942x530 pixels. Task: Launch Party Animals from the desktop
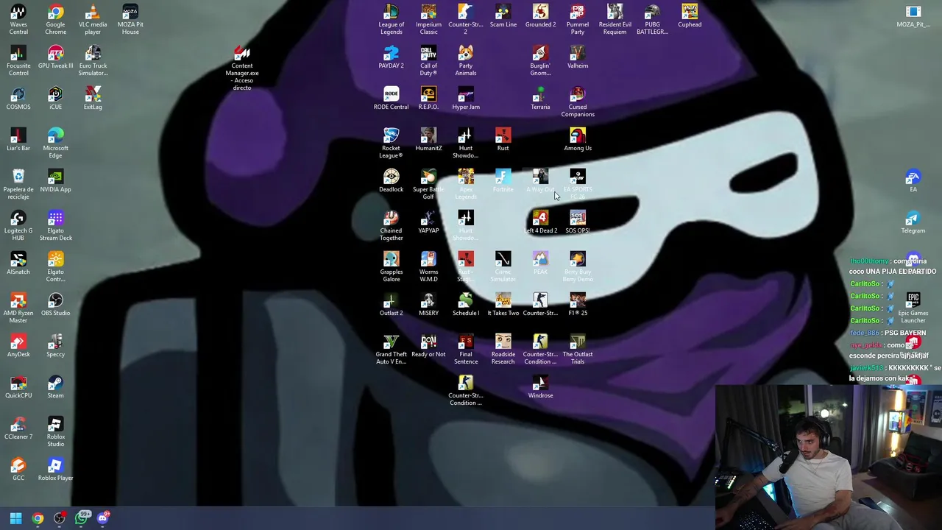466,60
